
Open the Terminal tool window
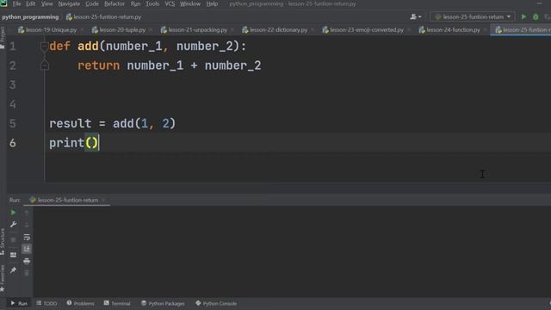(x=117, y=303)
